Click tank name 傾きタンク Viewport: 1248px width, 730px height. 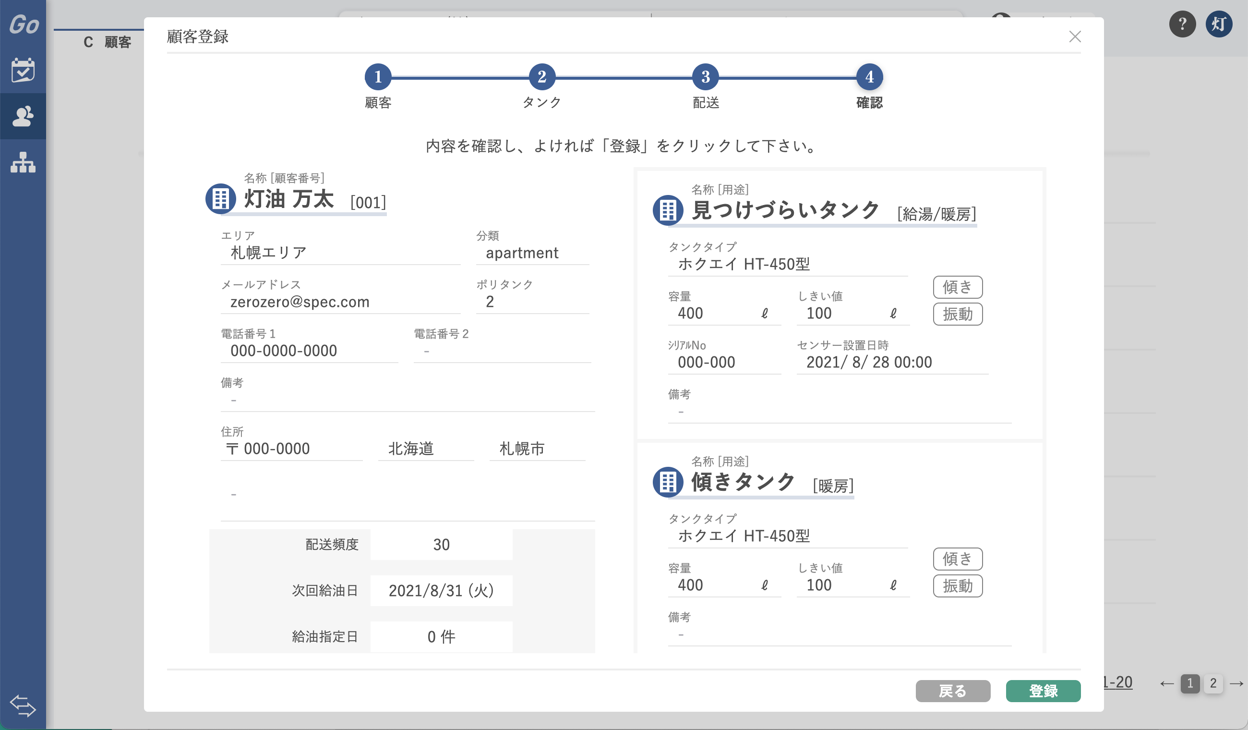coord(743,482)
